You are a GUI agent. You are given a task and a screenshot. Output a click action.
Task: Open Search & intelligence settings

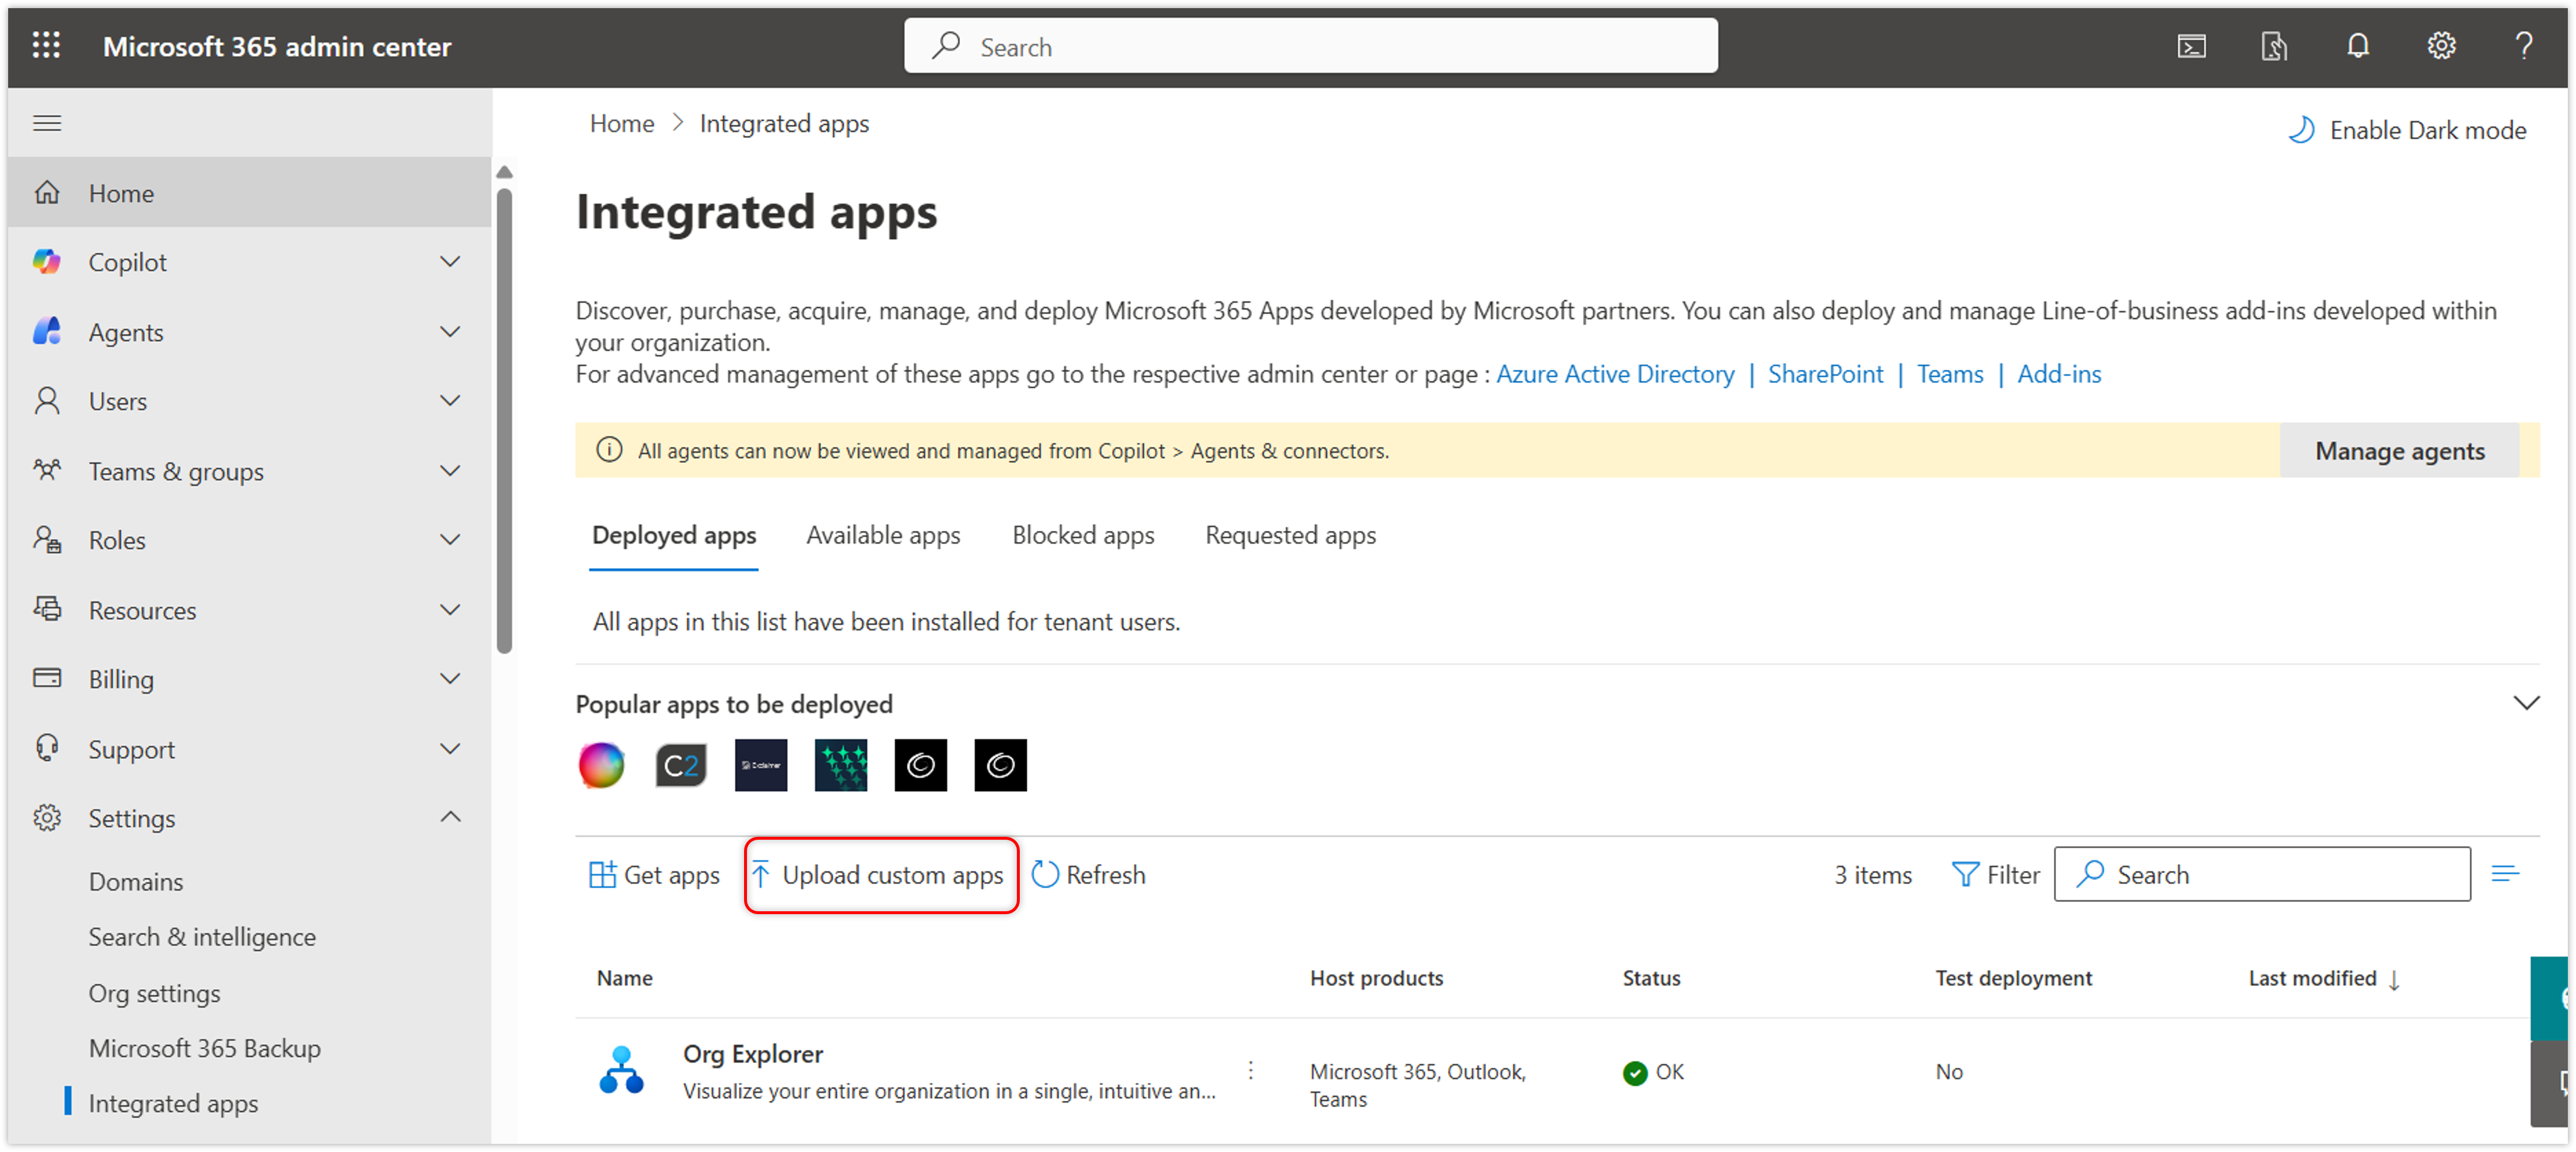202,937
